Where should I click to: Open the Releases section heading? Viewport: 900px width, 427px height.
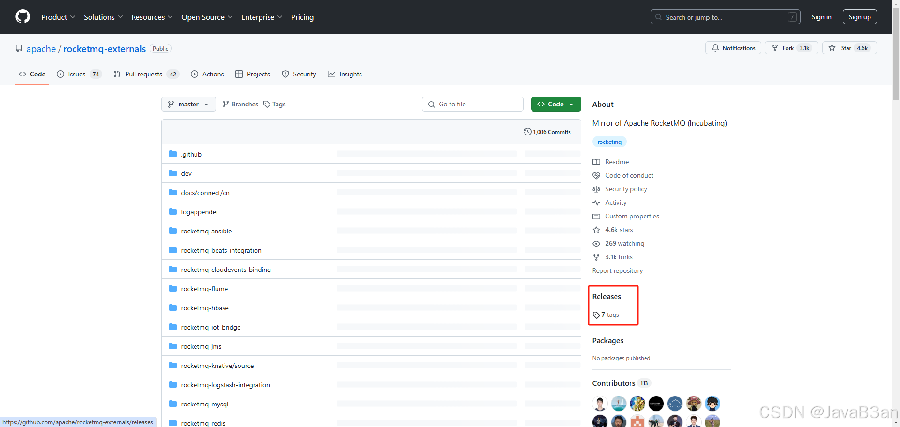[607, 296]
